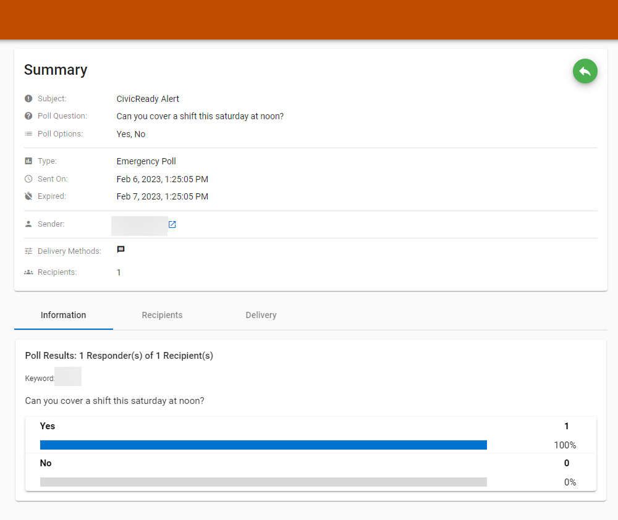
Task: Click the Subject exclamation icon
Action: (28, 98)
